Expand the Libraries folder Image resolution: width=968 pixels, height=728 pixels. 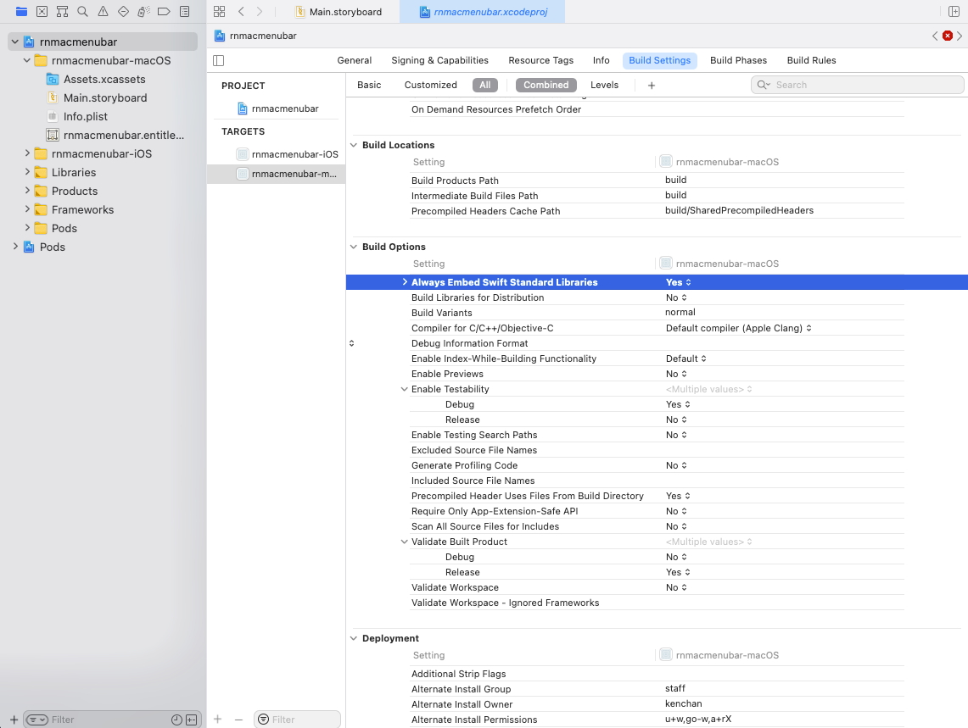[x=27, y=171]
